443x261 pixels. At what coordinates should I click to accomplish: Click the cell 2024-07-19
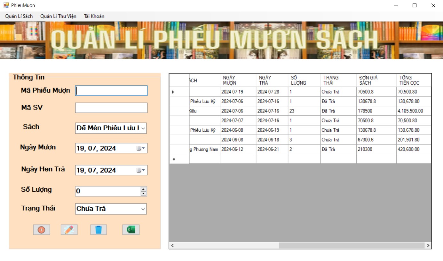[x=238, y=92]
